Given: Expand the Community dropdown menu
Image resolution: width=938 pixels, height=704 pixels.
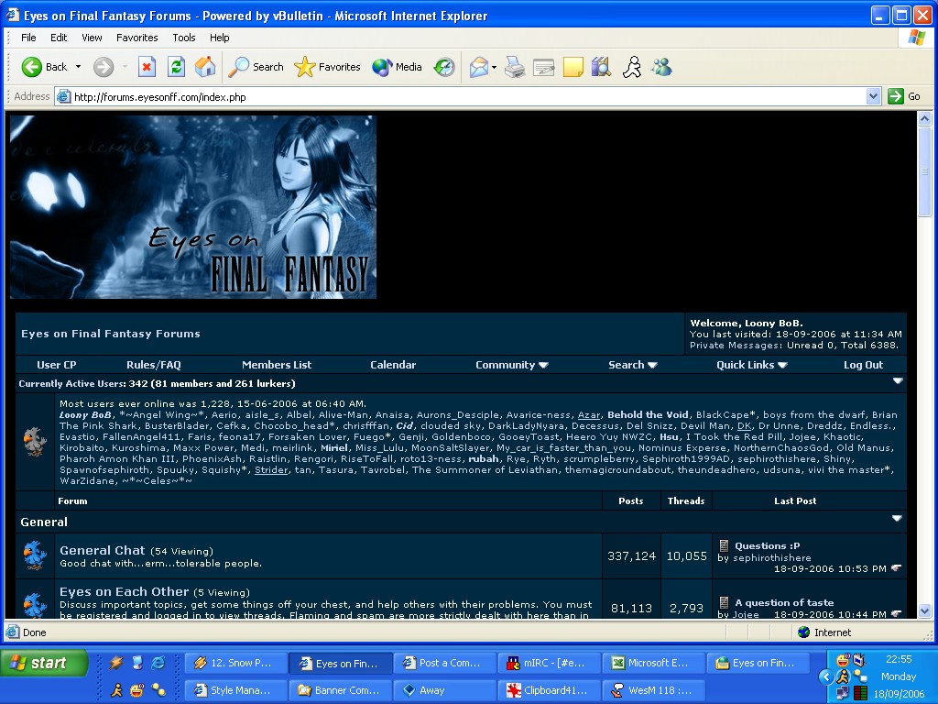Looking at the screenshot, I should pos(511,365).
